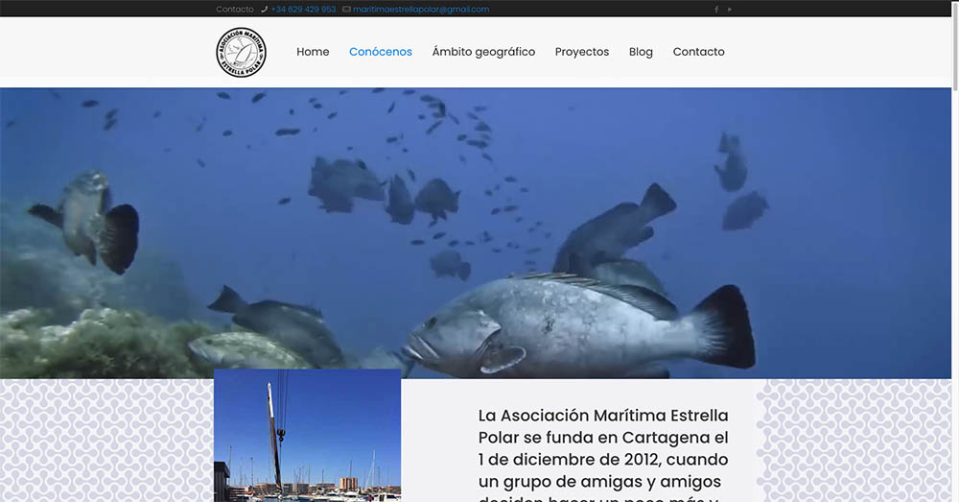Open the Ámbito geográfico page

483,52
